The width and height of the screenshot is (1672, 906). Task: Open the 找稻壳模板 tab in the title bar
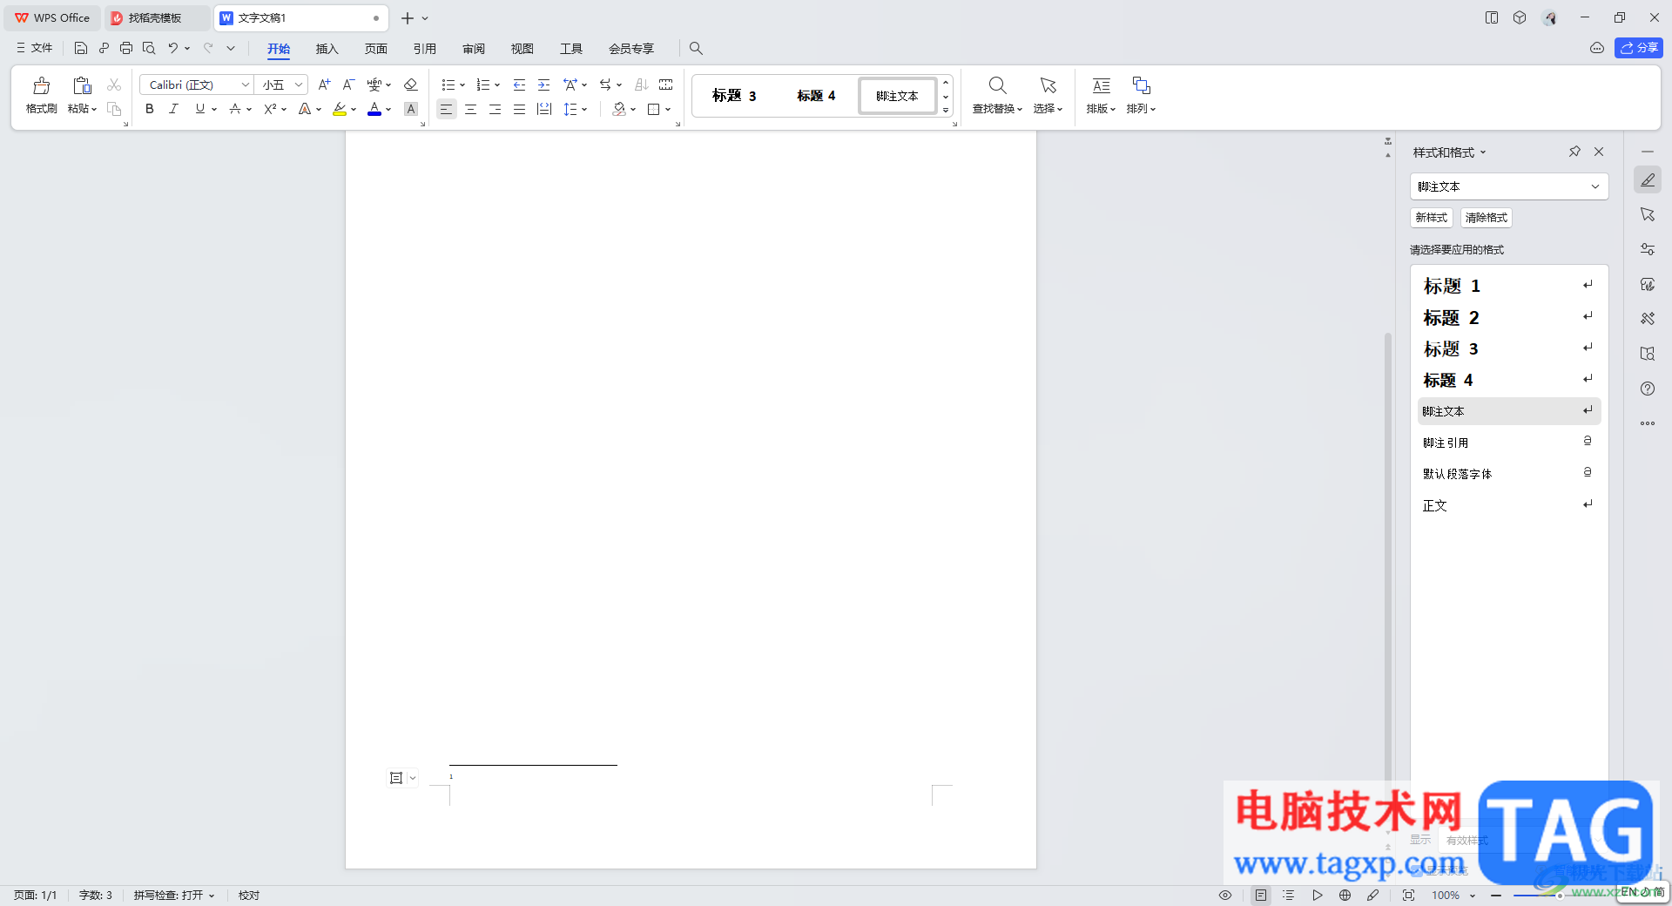[155, 17]
